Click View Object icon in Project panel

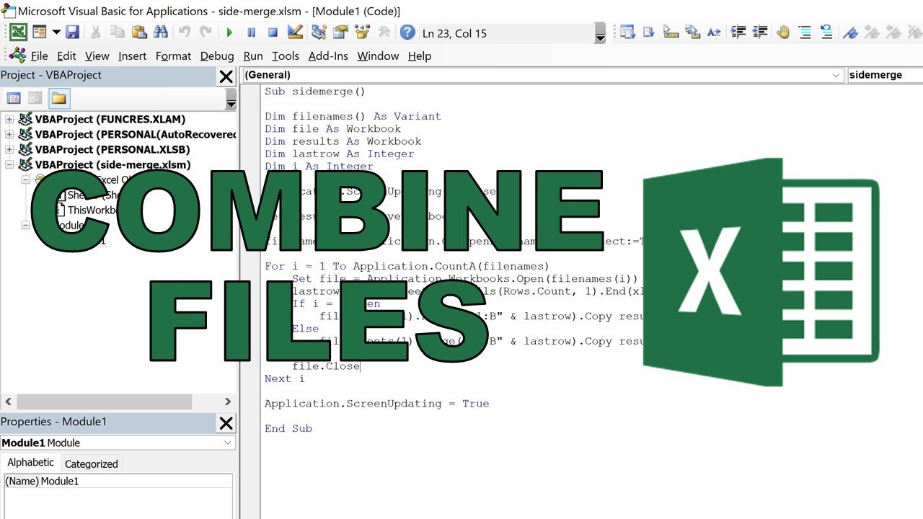point(35,98)
